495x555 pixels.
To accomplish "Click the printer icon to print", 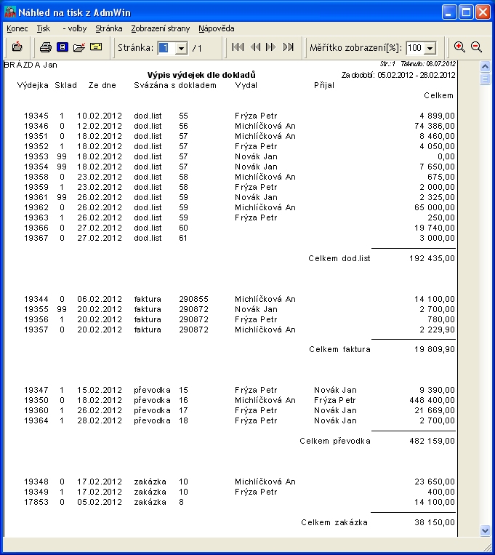I will [x=45, y=47].
